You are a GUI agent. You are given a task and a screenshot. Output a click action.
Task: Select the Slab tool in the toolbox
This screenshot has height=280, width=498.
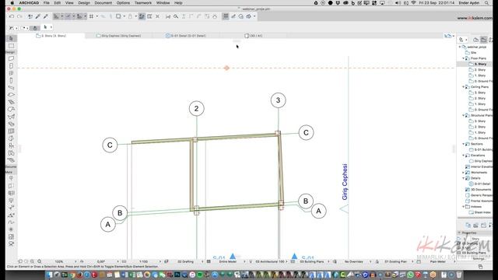pyautogui.click(x=11, y=95)
